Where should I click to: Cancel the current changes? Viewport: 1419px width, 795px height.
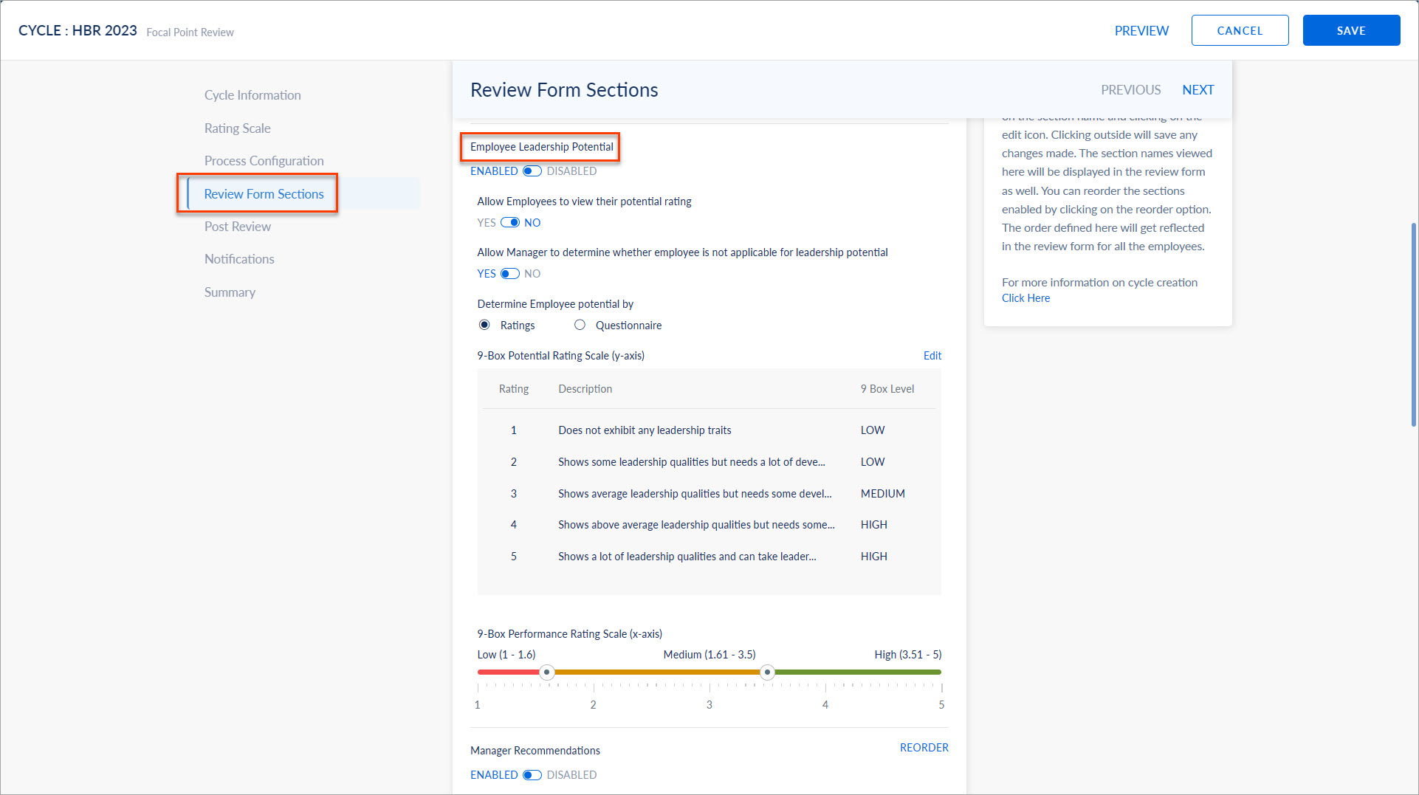tap(1240, 30)
